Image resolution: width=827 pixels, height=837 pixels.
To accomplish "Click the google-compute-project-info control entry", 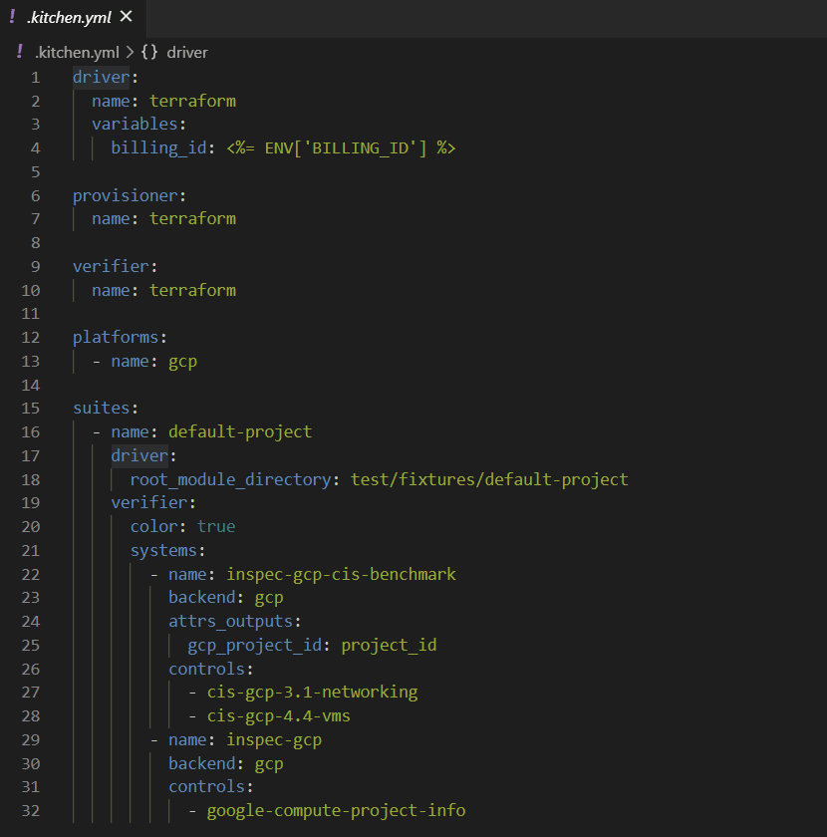I will [335, 810].
